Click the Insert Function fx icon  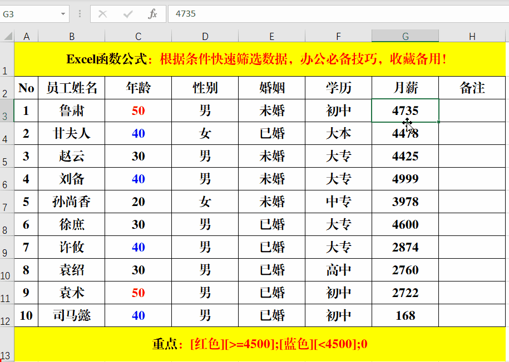152,14
